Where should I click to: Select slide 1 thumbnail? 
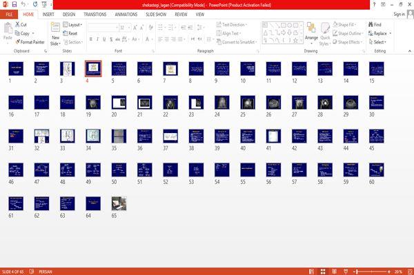click(x=16, y=68)
